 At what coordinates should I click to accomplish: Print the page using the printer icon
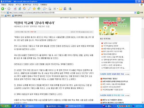(x=50, y=9)
